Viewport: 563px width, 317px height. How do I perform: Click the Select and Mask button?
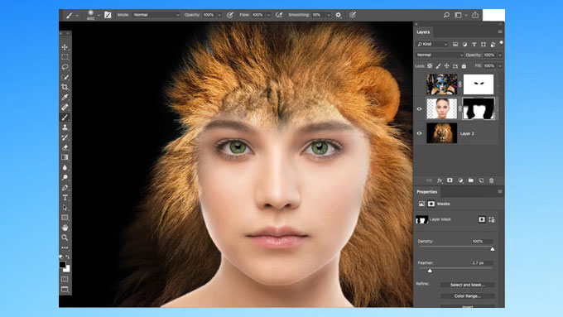(x=468, y=285)
